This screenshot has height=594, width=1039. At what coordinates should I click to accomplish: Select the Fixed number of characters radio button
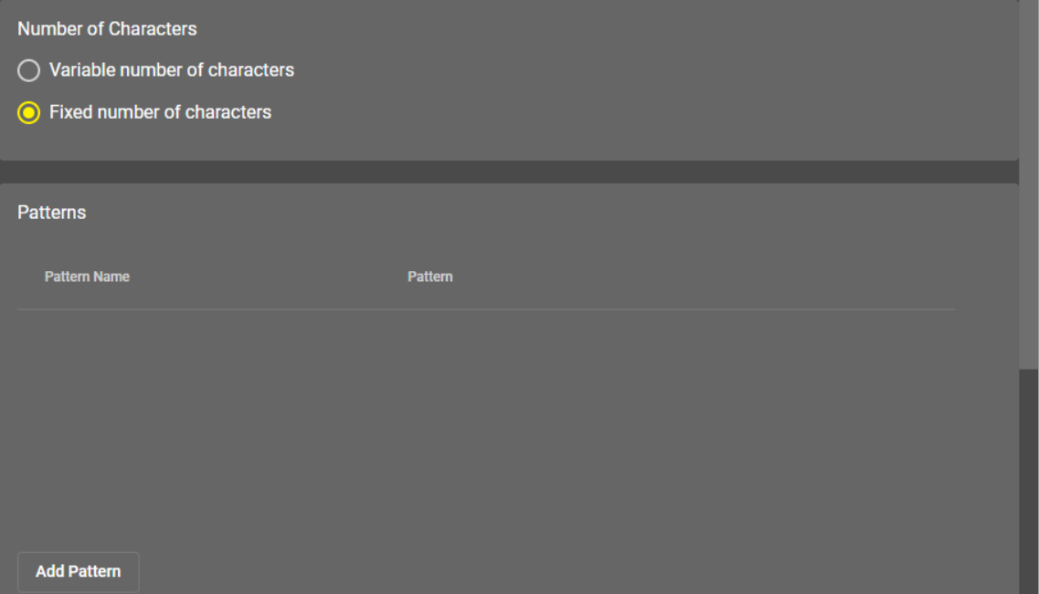point(29,113)
